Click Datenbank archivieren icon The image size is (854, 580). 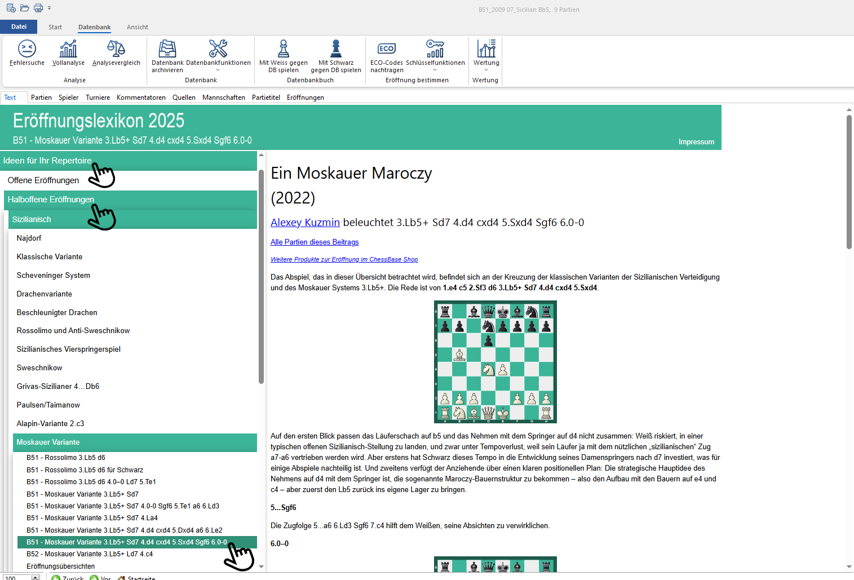167,53
